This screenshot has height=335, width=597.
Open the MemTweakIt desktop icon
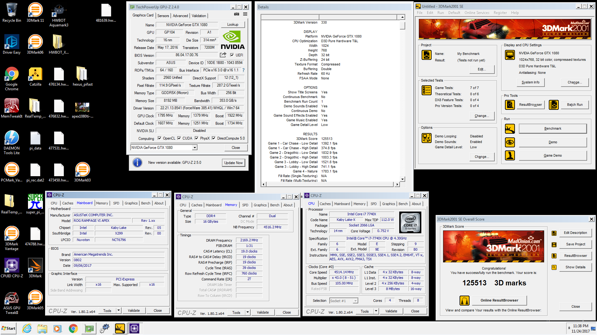12,109
